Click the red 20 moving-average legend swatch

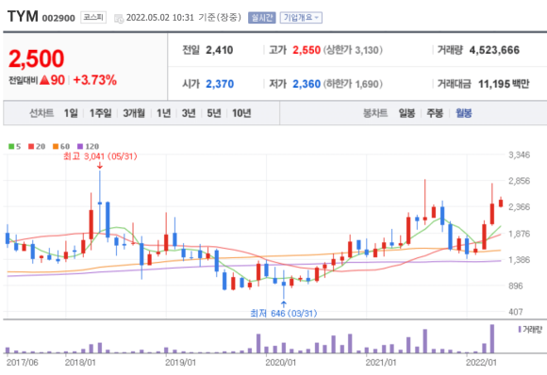pyautogui.click(x=31, y=146)
